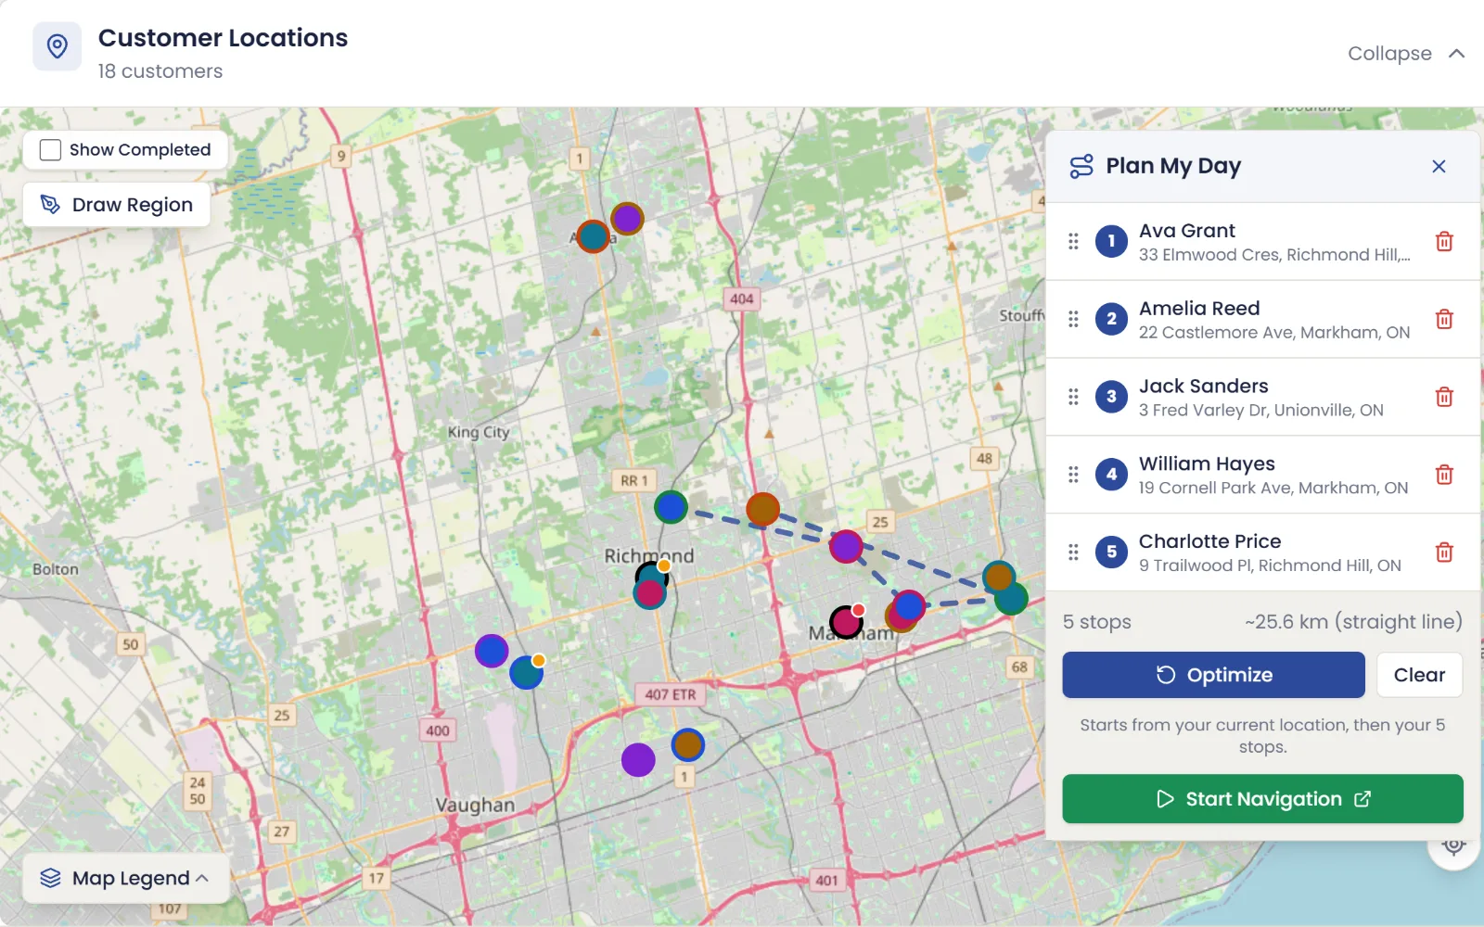Select the blue pink-ringed marker near Markham
Viewport: 1484px width, 927px height.
[x=908, y=606]
